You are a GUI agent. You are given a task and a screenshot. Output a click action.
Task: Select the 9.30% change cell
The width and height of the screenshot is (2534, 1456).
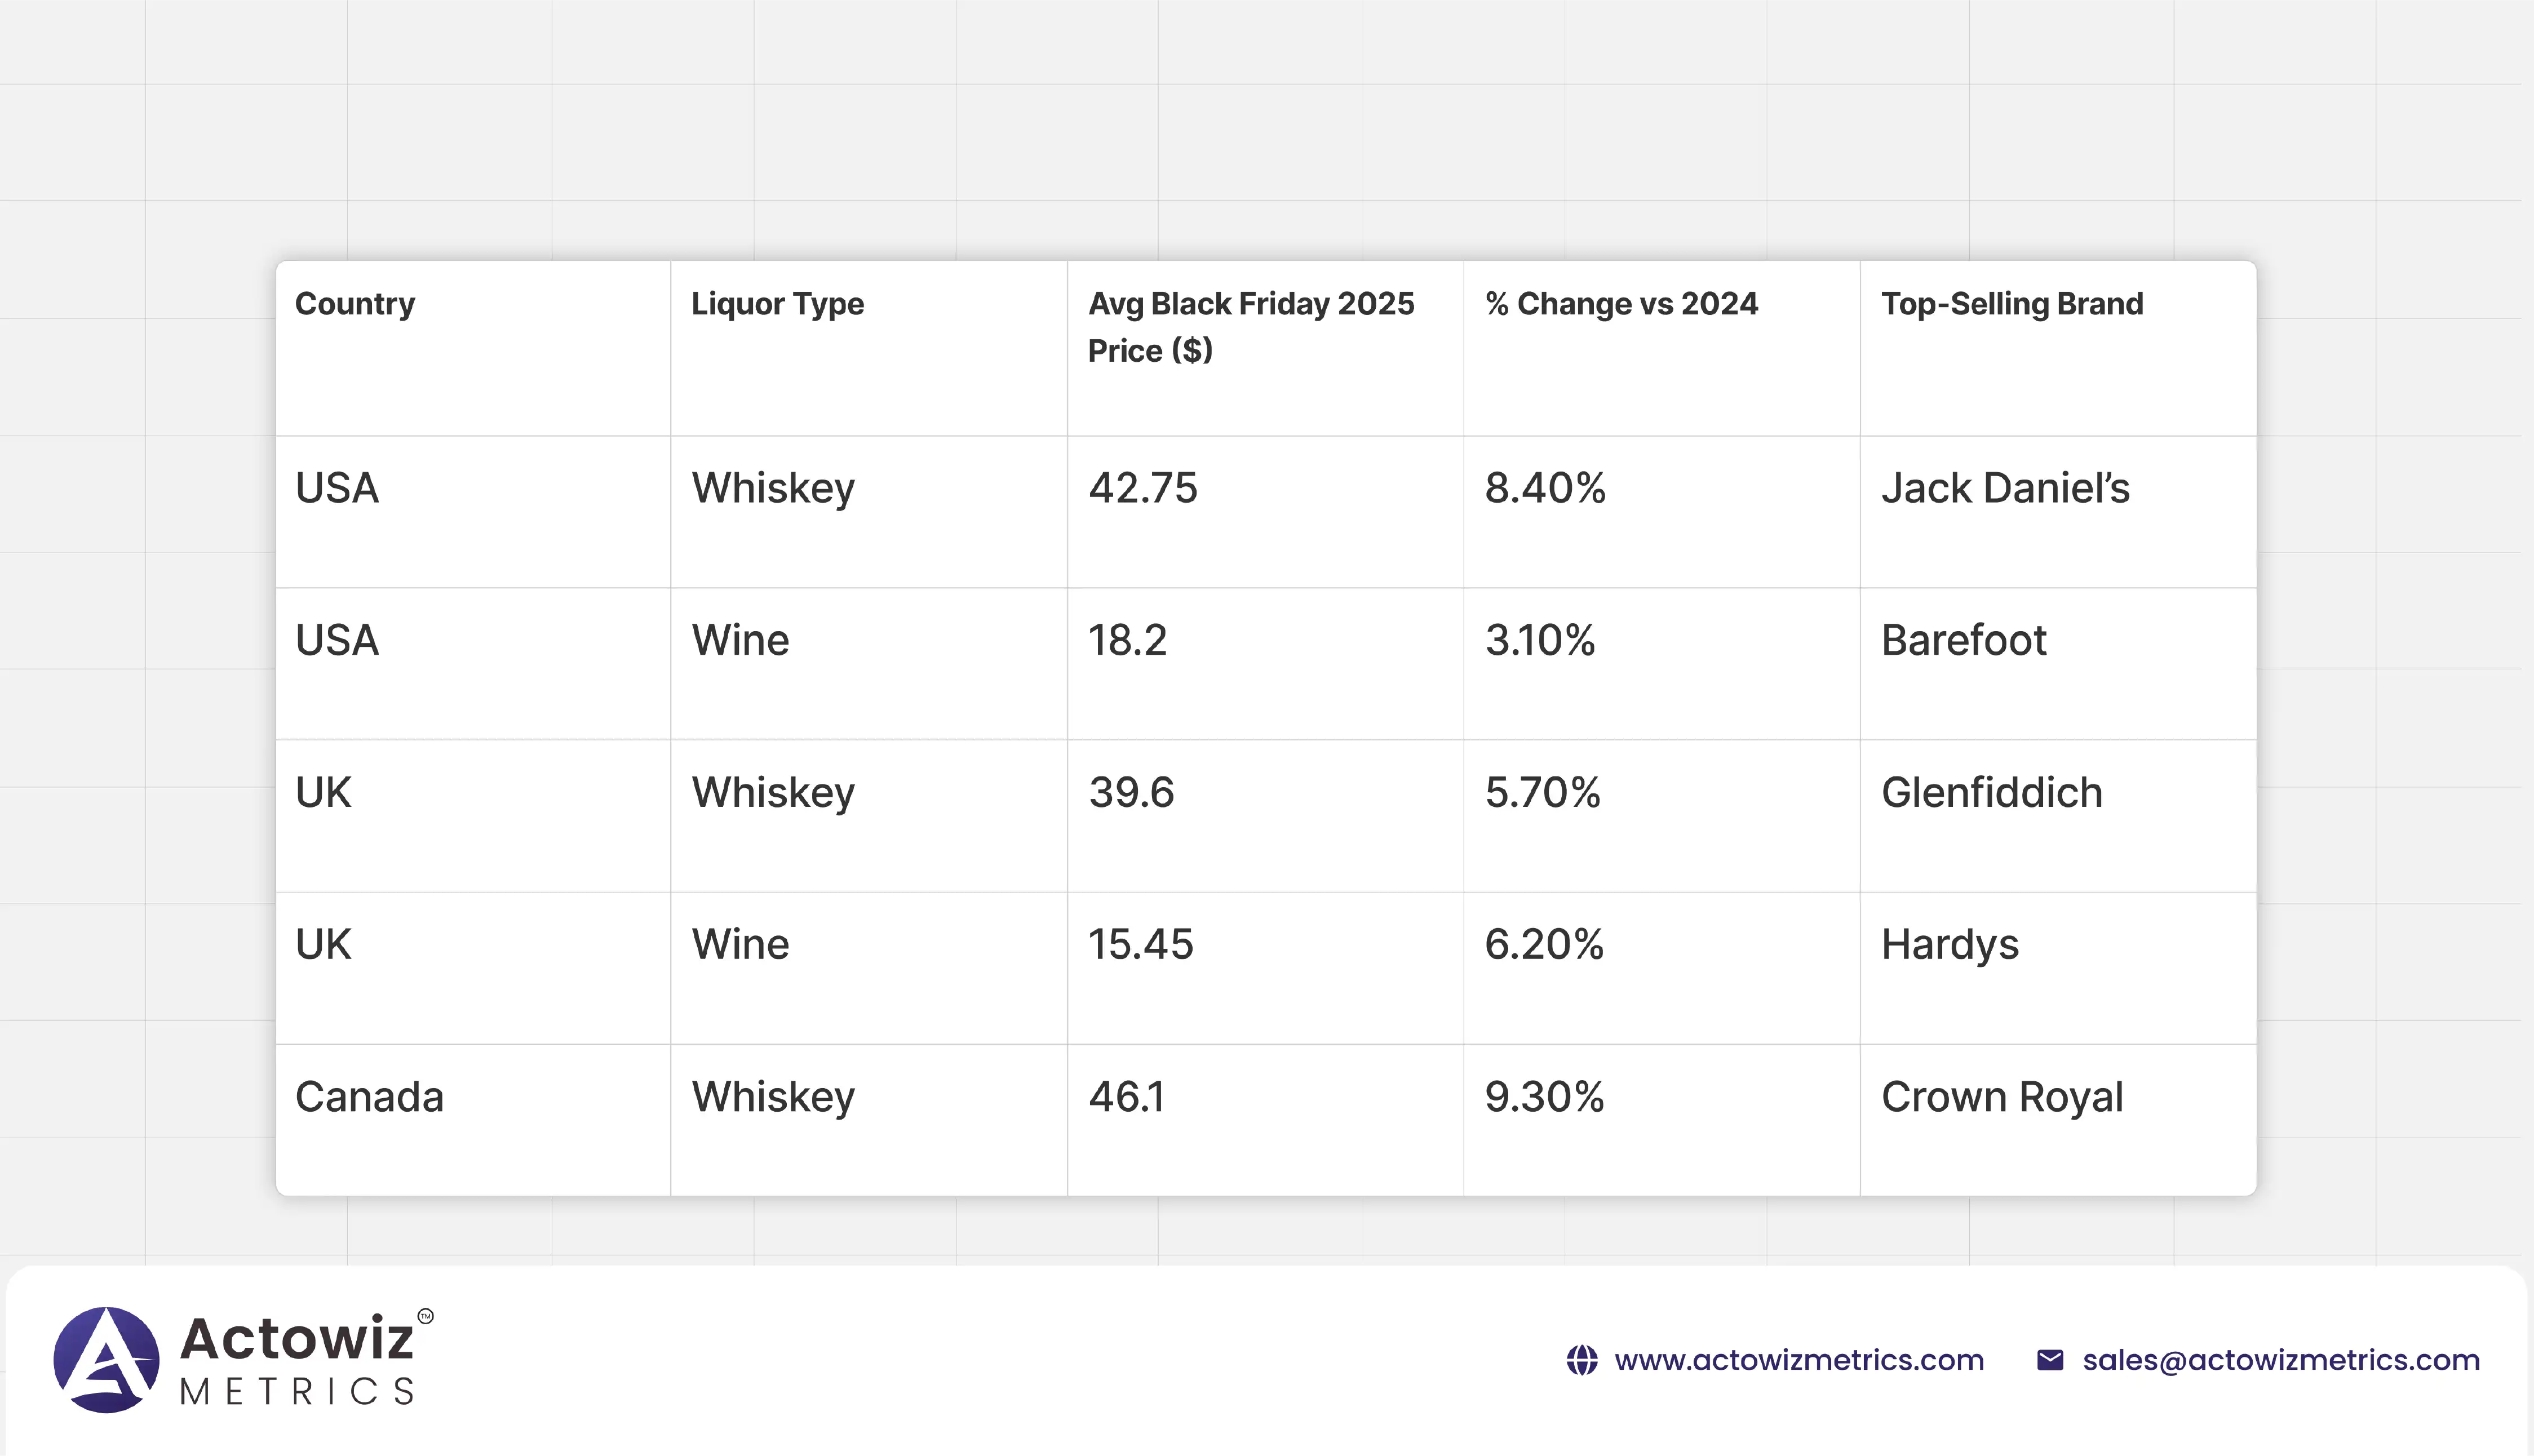1544,1097
